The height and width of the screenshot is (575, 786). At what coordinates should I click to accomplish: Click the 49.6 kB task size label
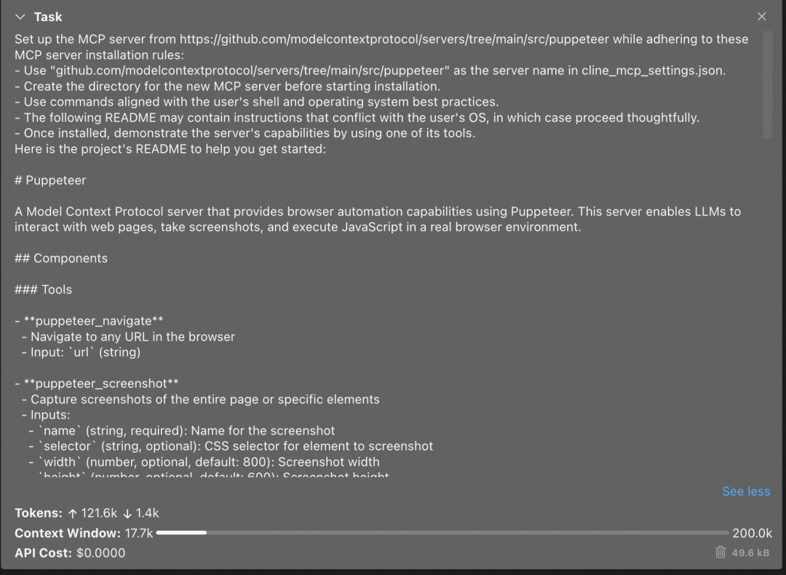coord(750,553)
